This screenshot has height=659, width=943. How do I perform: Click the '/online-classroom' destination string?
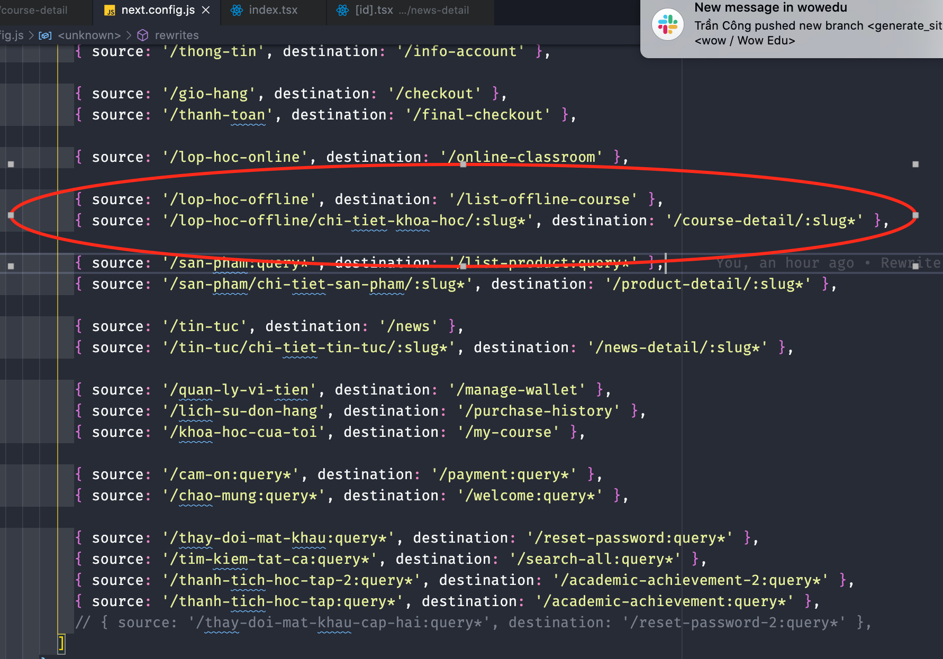tap(521, 157)
